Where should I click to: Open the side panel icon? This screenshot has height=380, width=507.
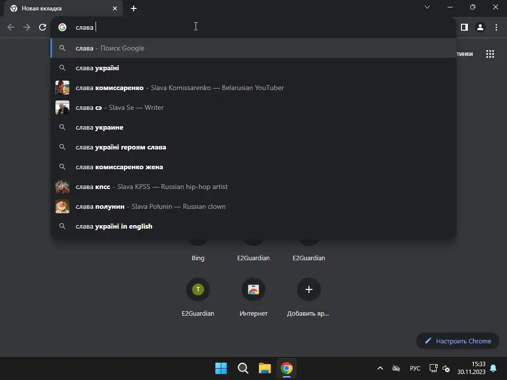(464, 27)
